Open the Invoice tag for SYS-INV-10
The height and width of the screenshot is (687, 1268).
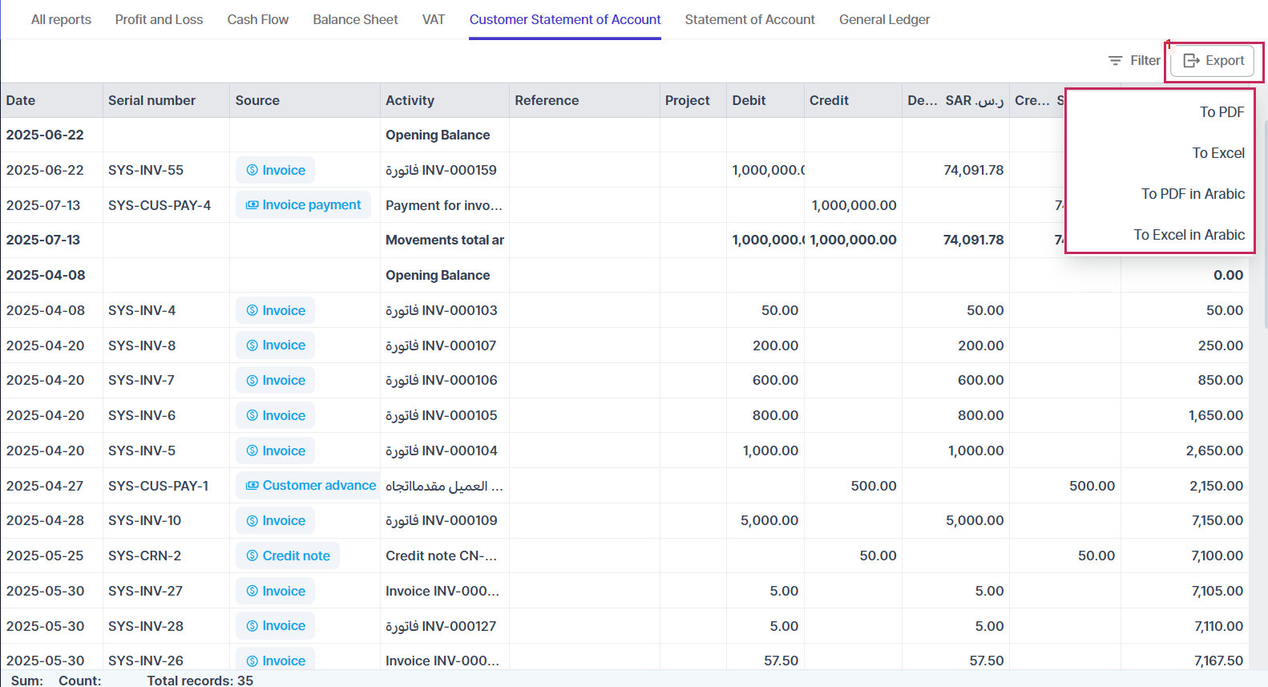pyautogui.click(x=275, y=521)
